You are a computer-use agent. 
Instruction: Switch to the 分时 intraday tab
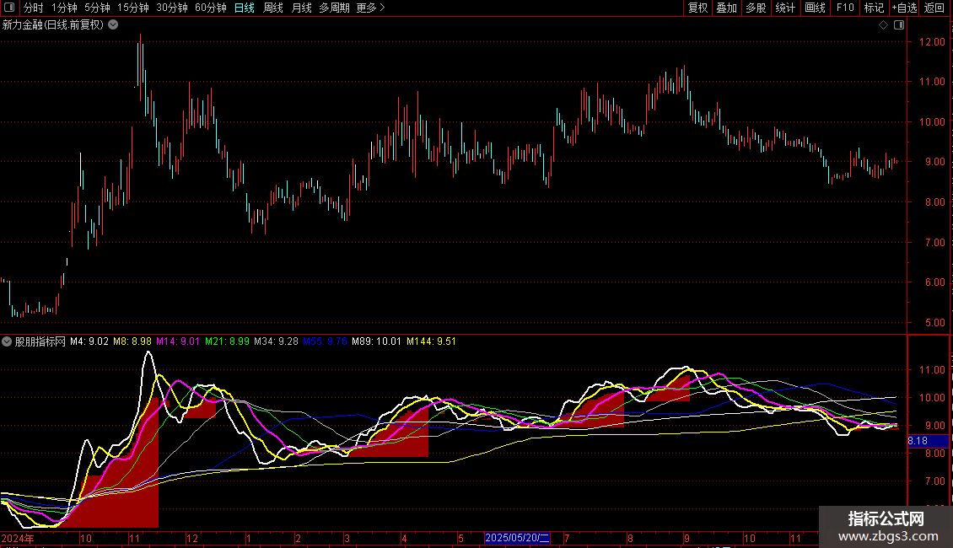click(33, 8)
